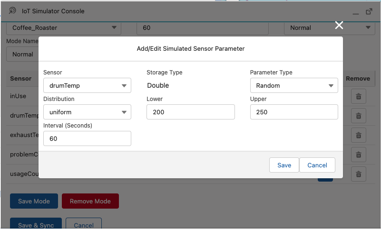Remove the usageCount row with trash icon
This screenshot has width=381, height=229.
click(x=358, y=174)
